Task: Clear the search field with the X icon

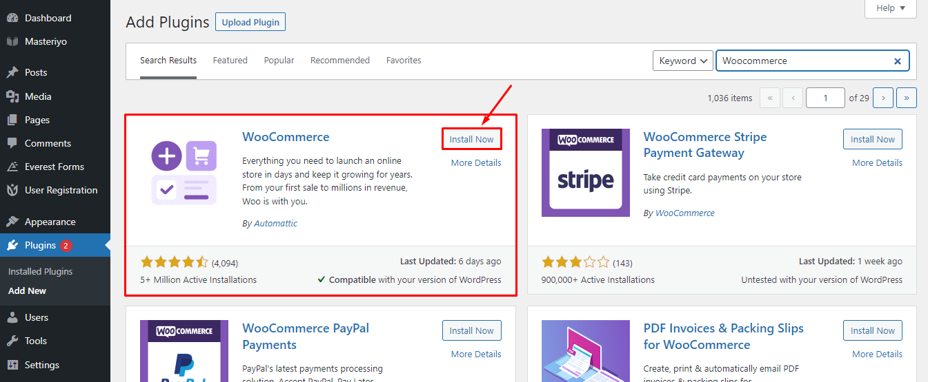Action: (898, 61)
